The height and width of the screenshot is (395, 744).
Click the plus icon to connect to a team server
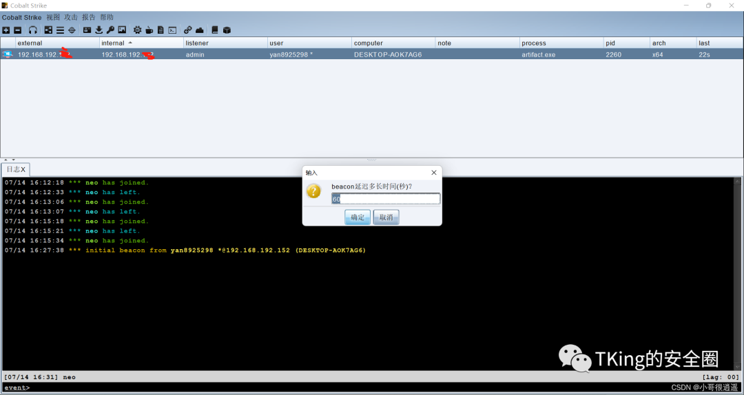[x=6, y=30]
